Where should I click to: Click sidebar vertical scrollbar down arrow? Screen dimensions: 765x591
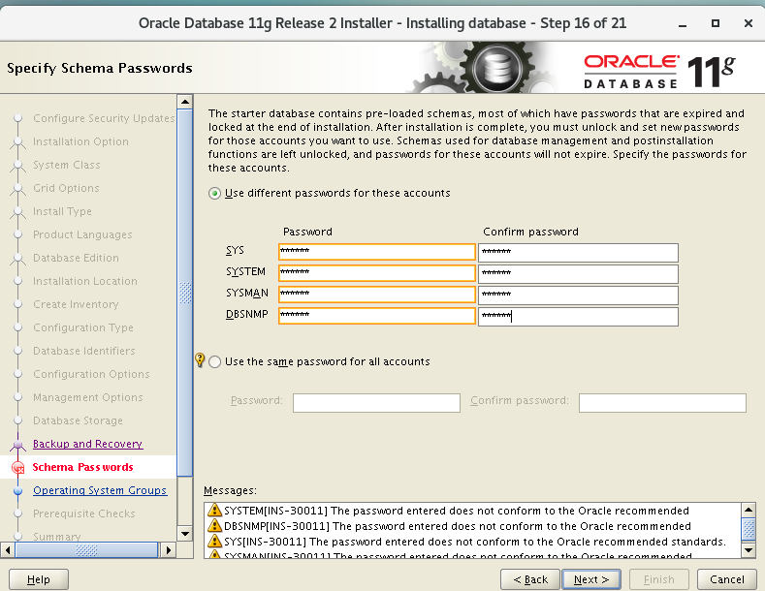(185, 533)
